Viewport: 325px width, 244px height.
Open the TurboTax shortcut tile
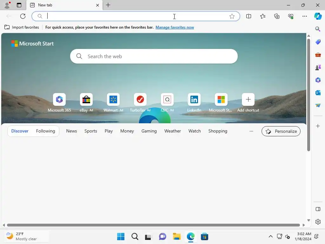140,103
